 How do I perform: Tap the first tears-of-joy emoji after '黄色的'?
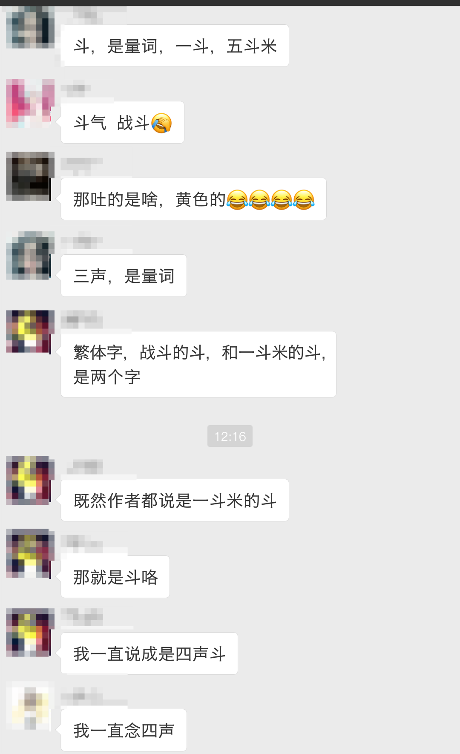[237, 199]
